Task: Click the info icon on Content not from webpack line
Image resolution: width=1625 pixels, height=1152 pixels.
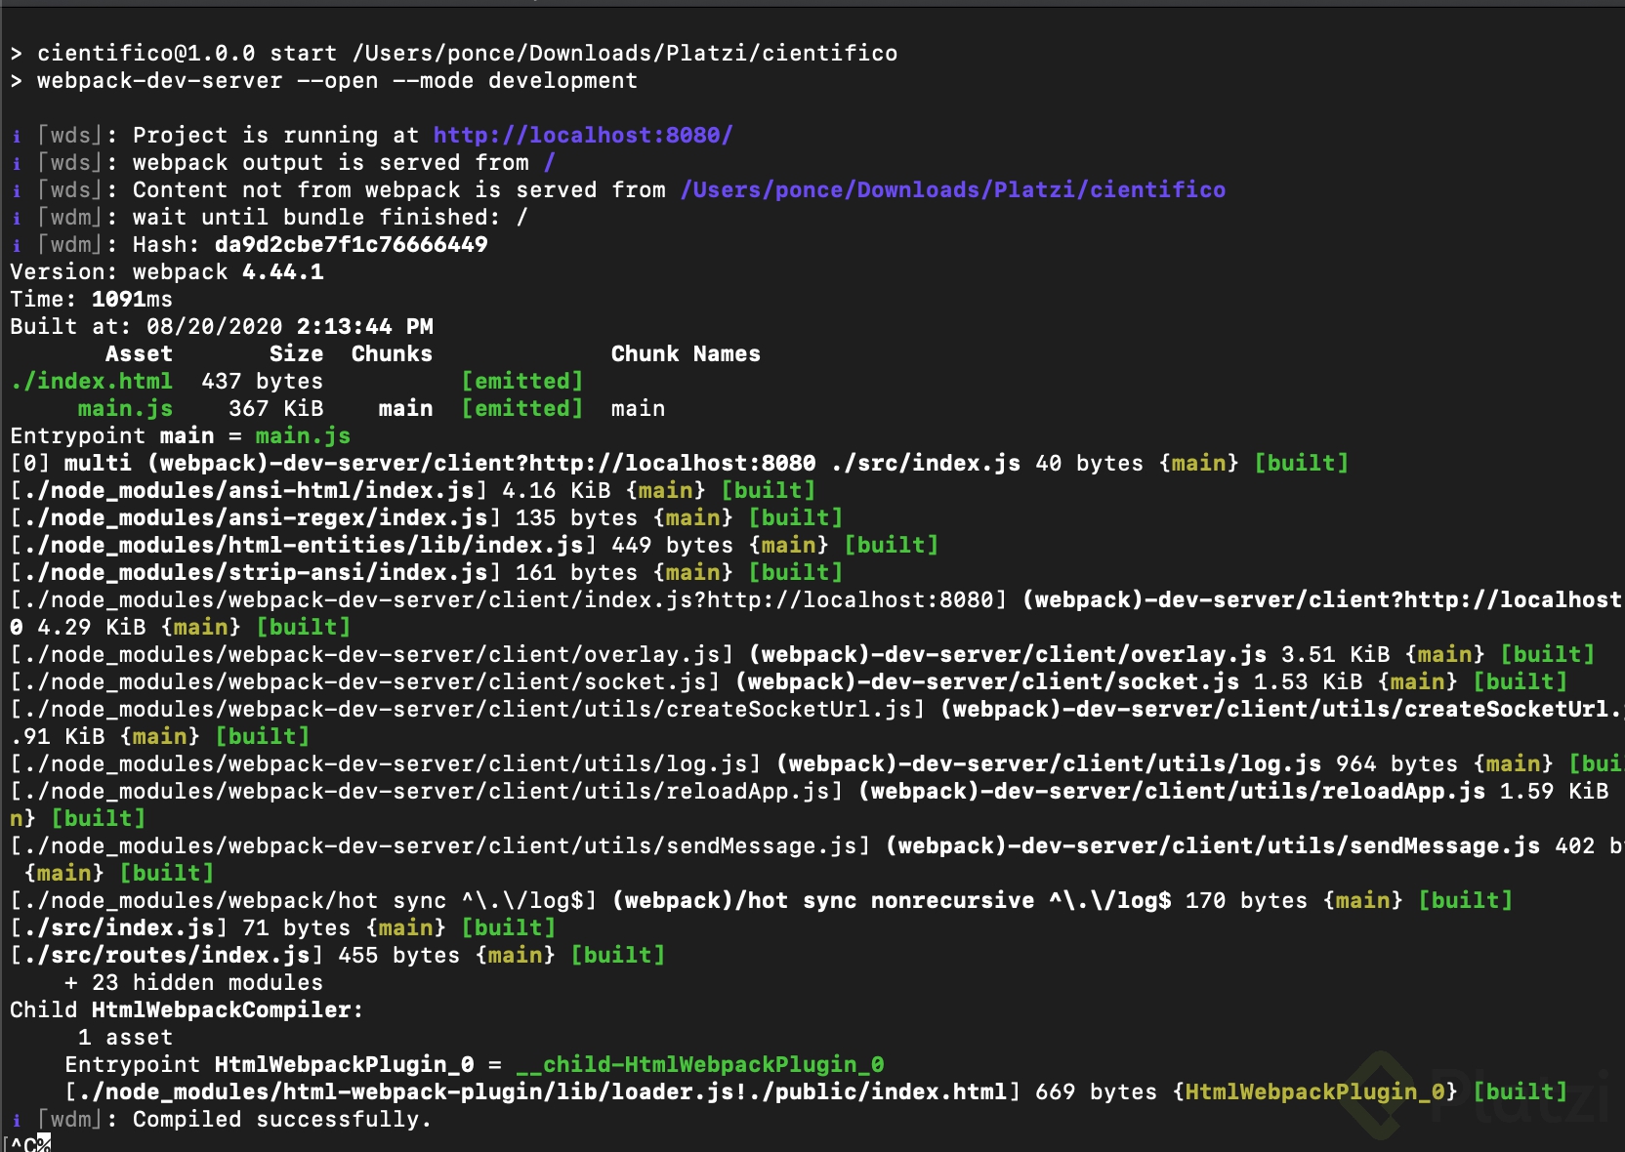Action: pyautogui.click(x=16, y=190)
